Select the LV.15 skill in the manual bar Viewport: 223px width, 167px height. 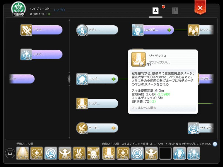point(51,153)
